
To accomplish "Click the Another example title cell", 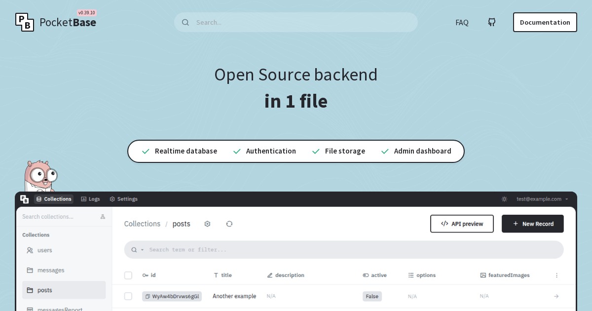I will coord(234,296).
